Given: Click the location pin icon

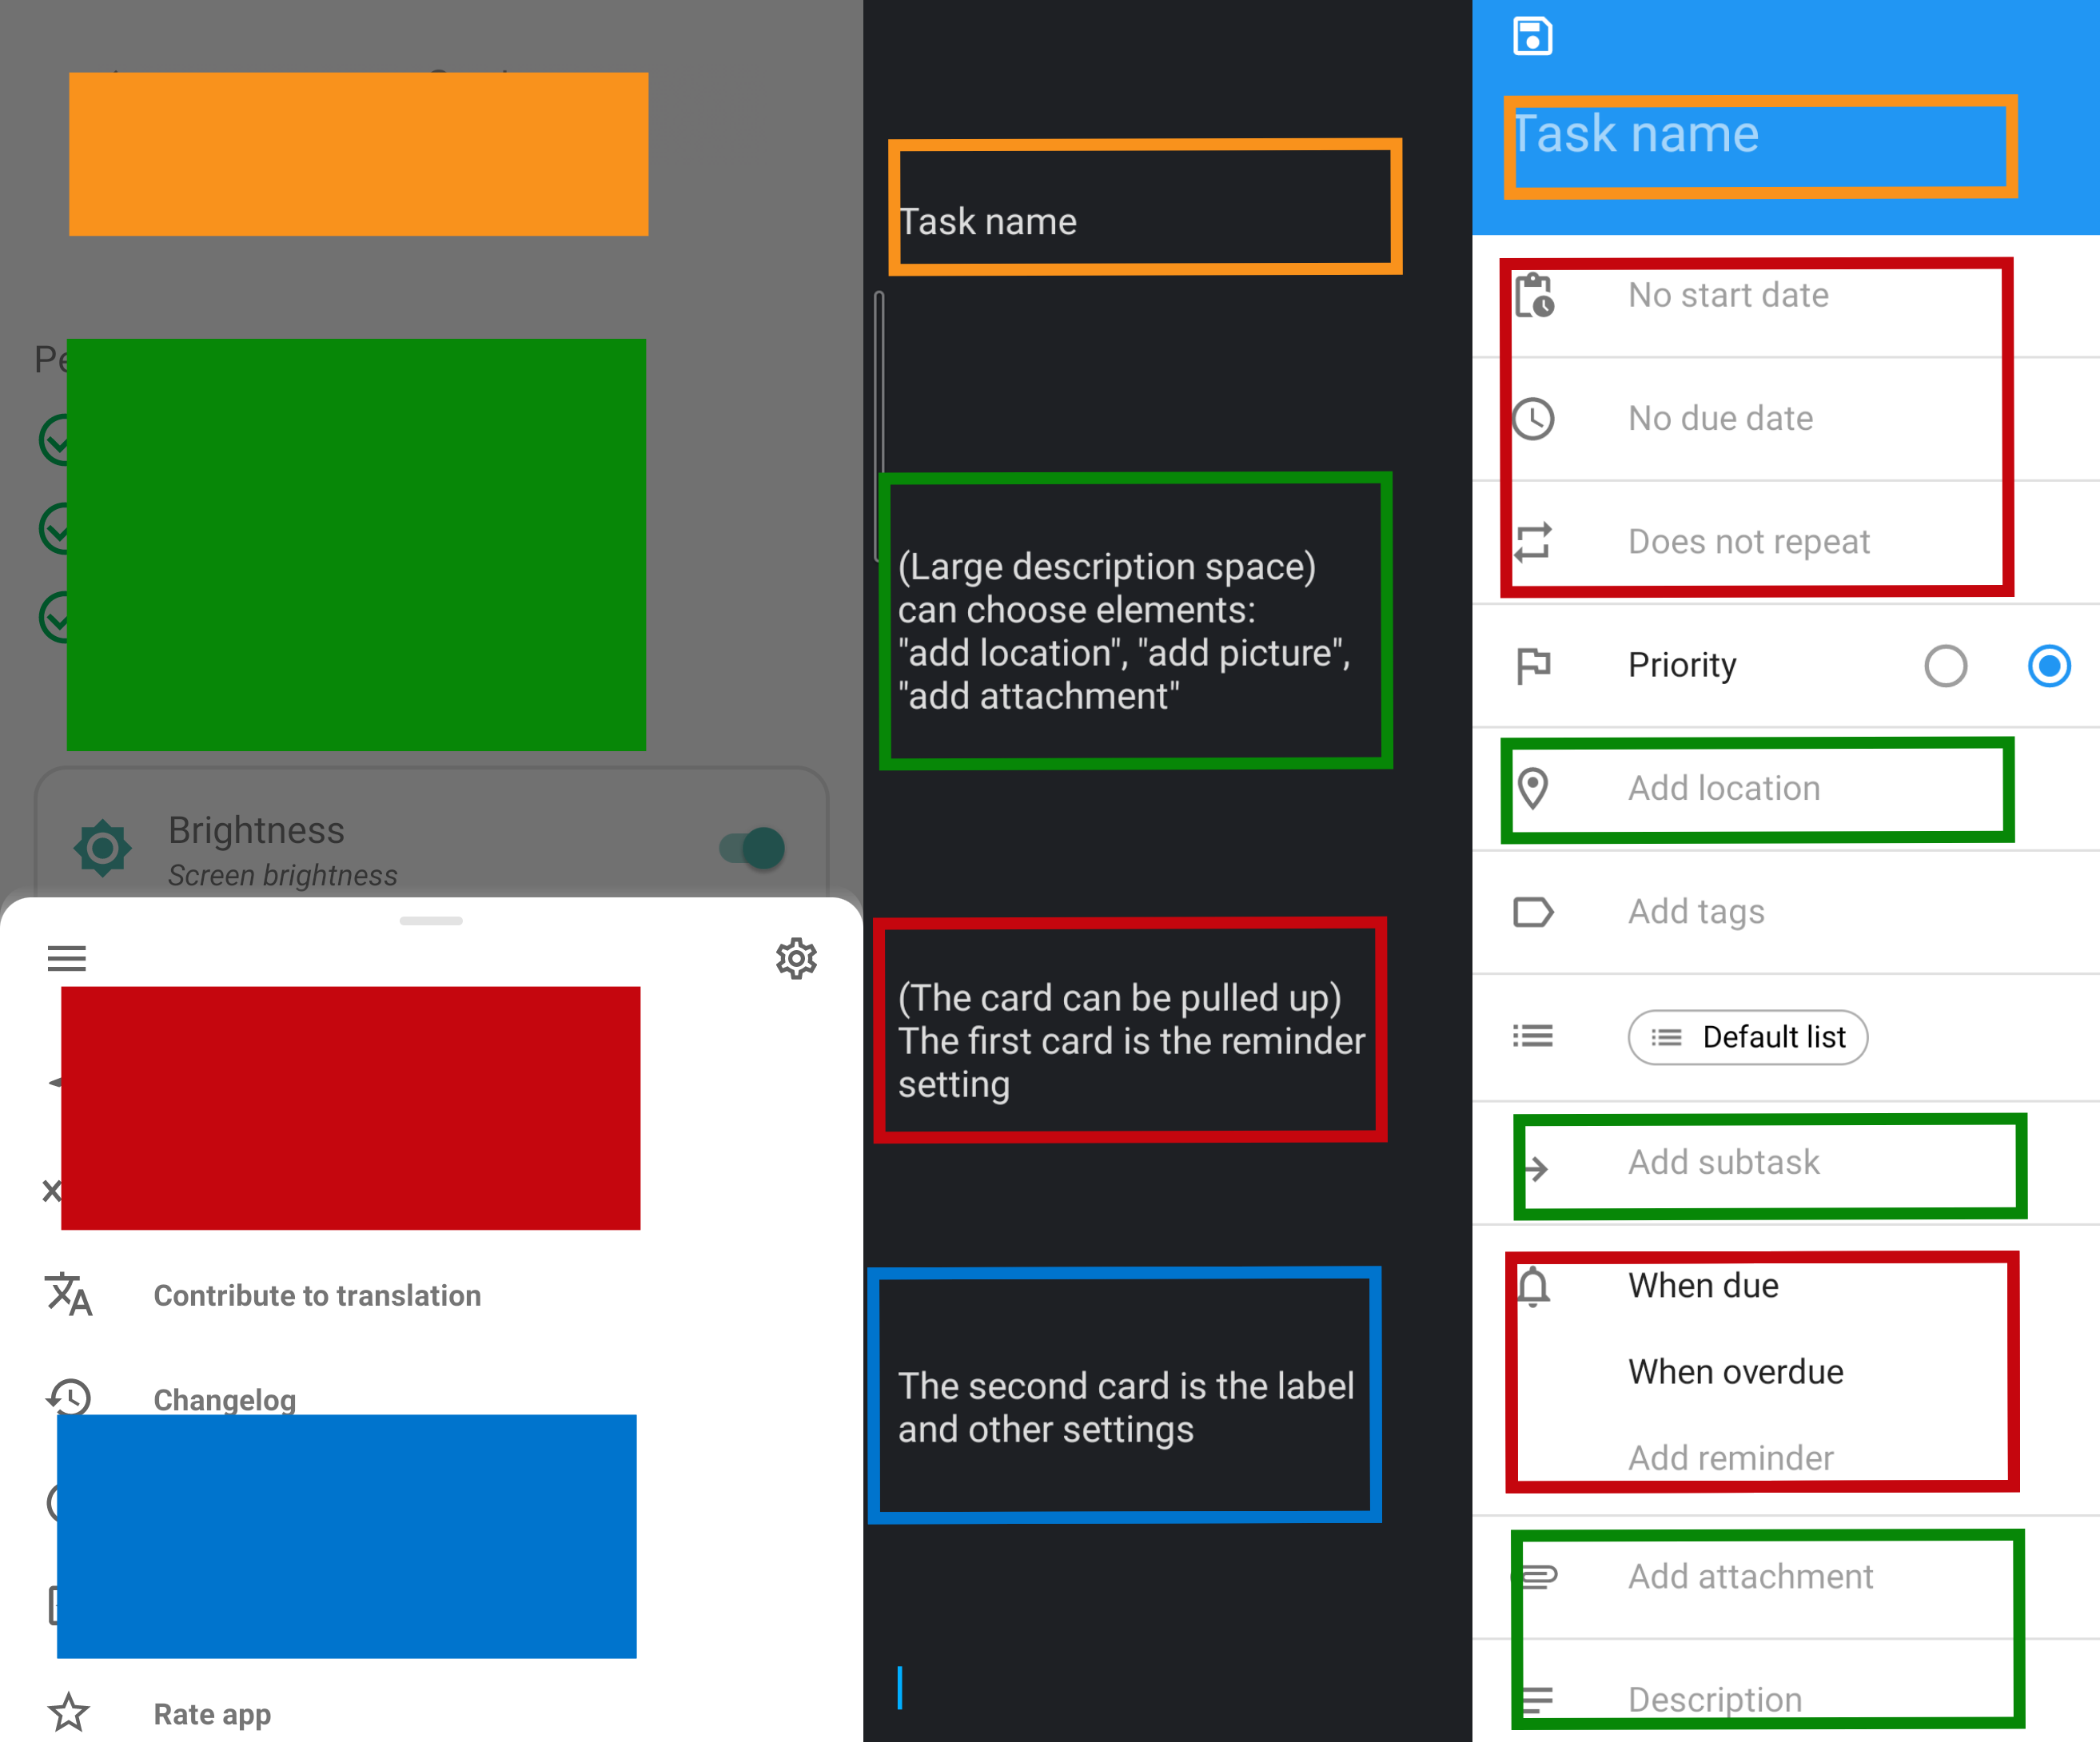Looking at the screenshot, I should pos(1533,789).
